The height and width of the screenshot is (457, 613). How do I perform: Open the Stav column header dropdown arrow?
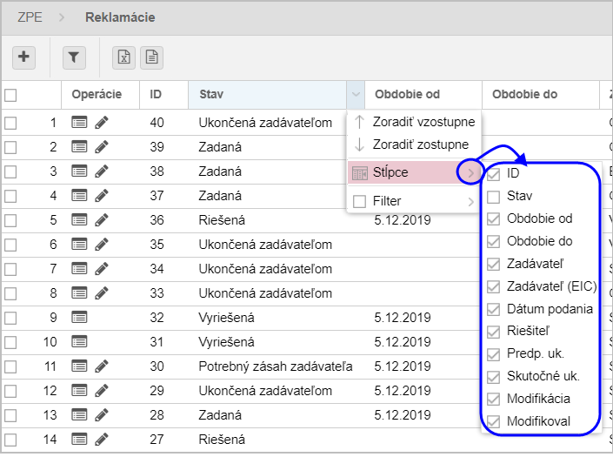pos(355,95)
